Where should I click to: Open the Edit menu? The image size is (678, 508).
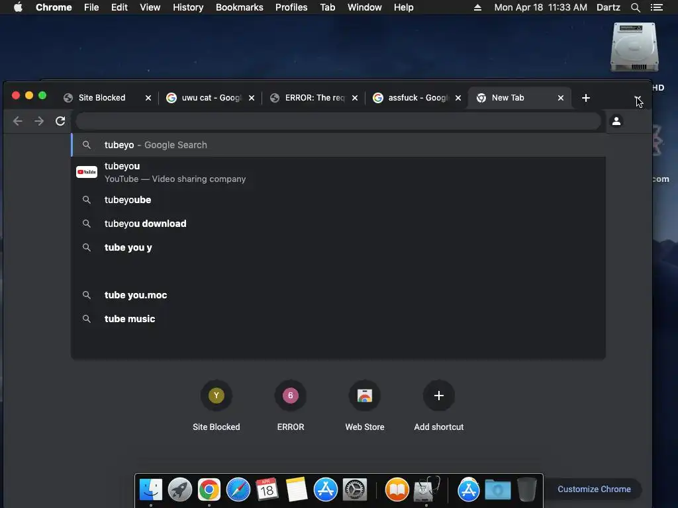tap(119, 7)
